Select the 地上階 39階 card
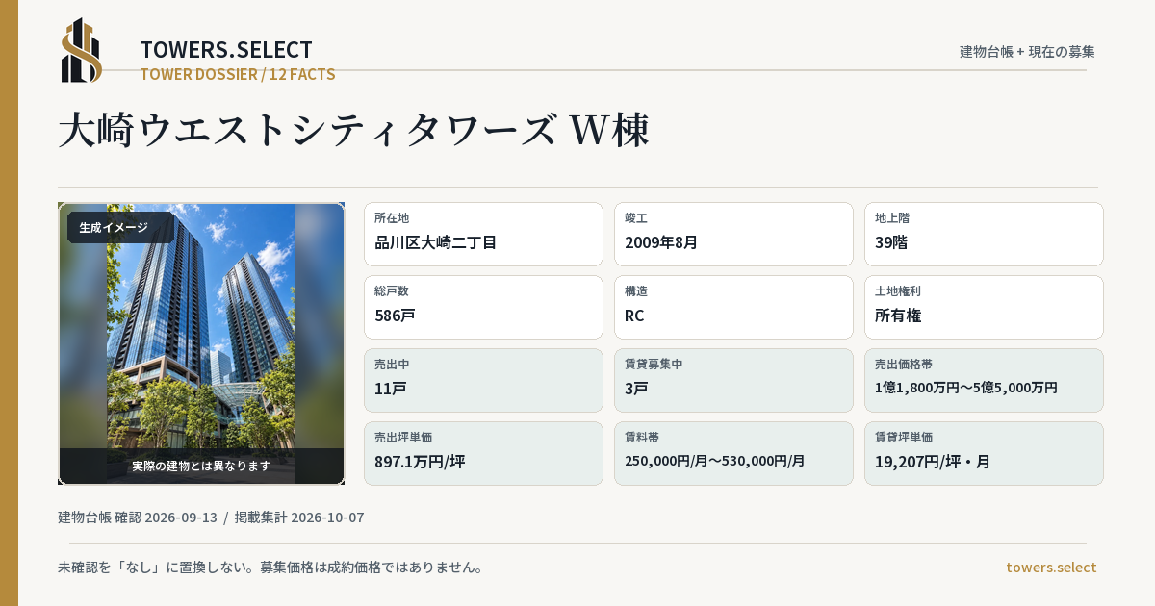 (x=984, y=234)
